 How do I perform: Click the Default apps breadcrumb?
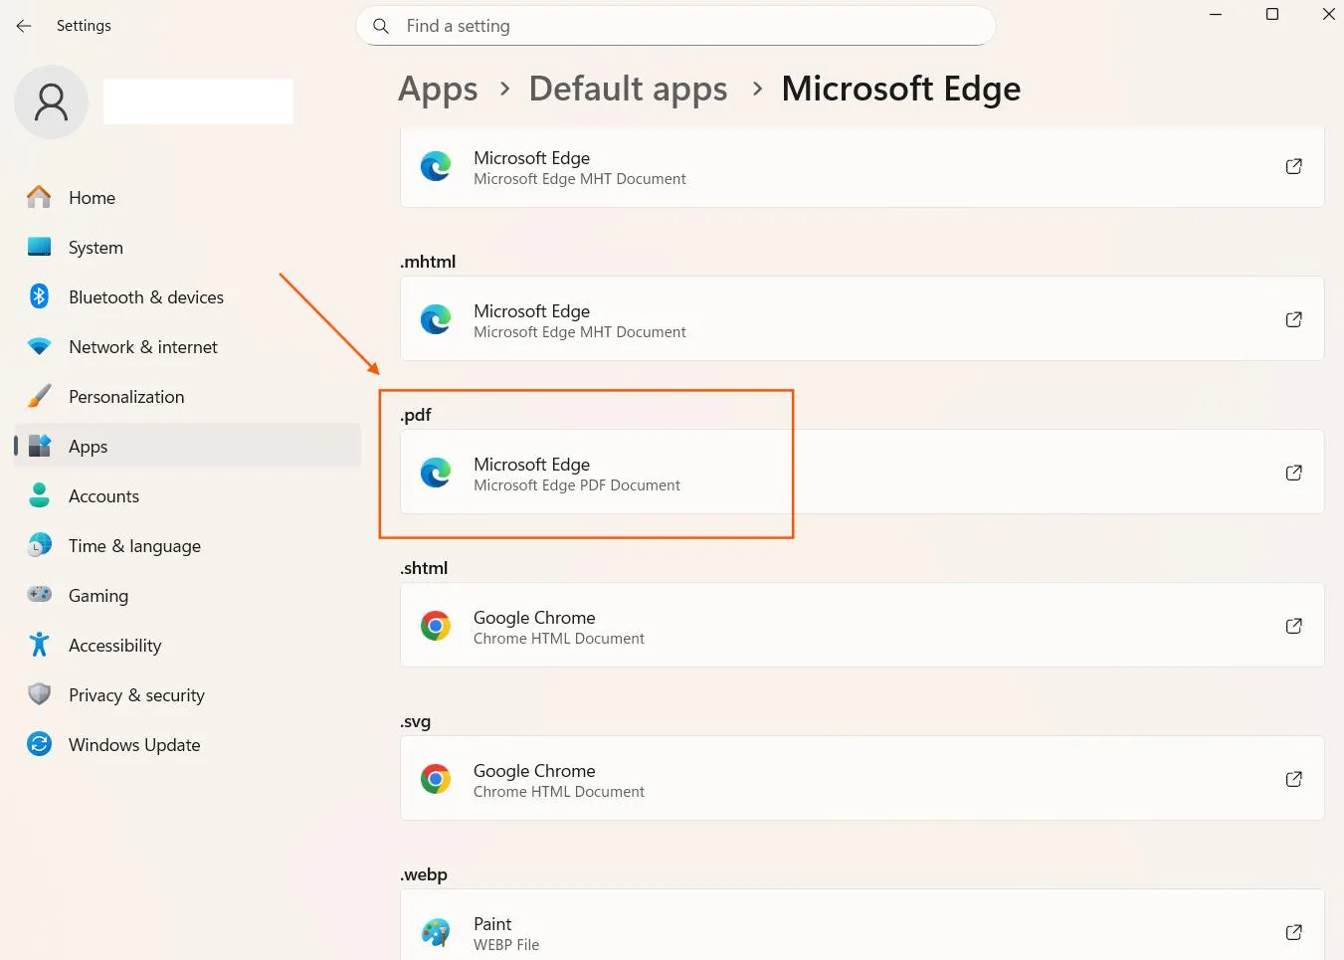(x=628, y=89)
